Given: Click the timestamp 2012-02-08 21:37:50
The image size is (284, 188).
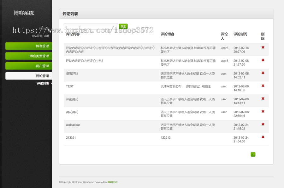Looking at the screenshot, I should [x=241, y=63].
